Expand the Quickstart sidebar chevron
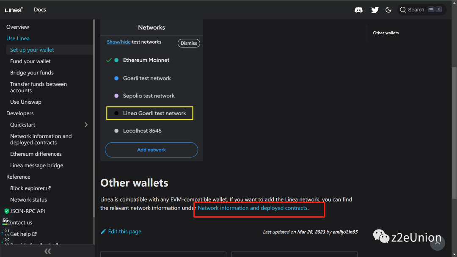Viewport: 457px width, 257px height. point(86,125)
